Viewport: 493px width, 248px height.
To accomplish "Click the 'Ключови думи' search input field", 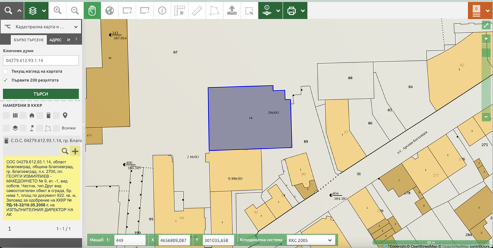I will [40, 60].
